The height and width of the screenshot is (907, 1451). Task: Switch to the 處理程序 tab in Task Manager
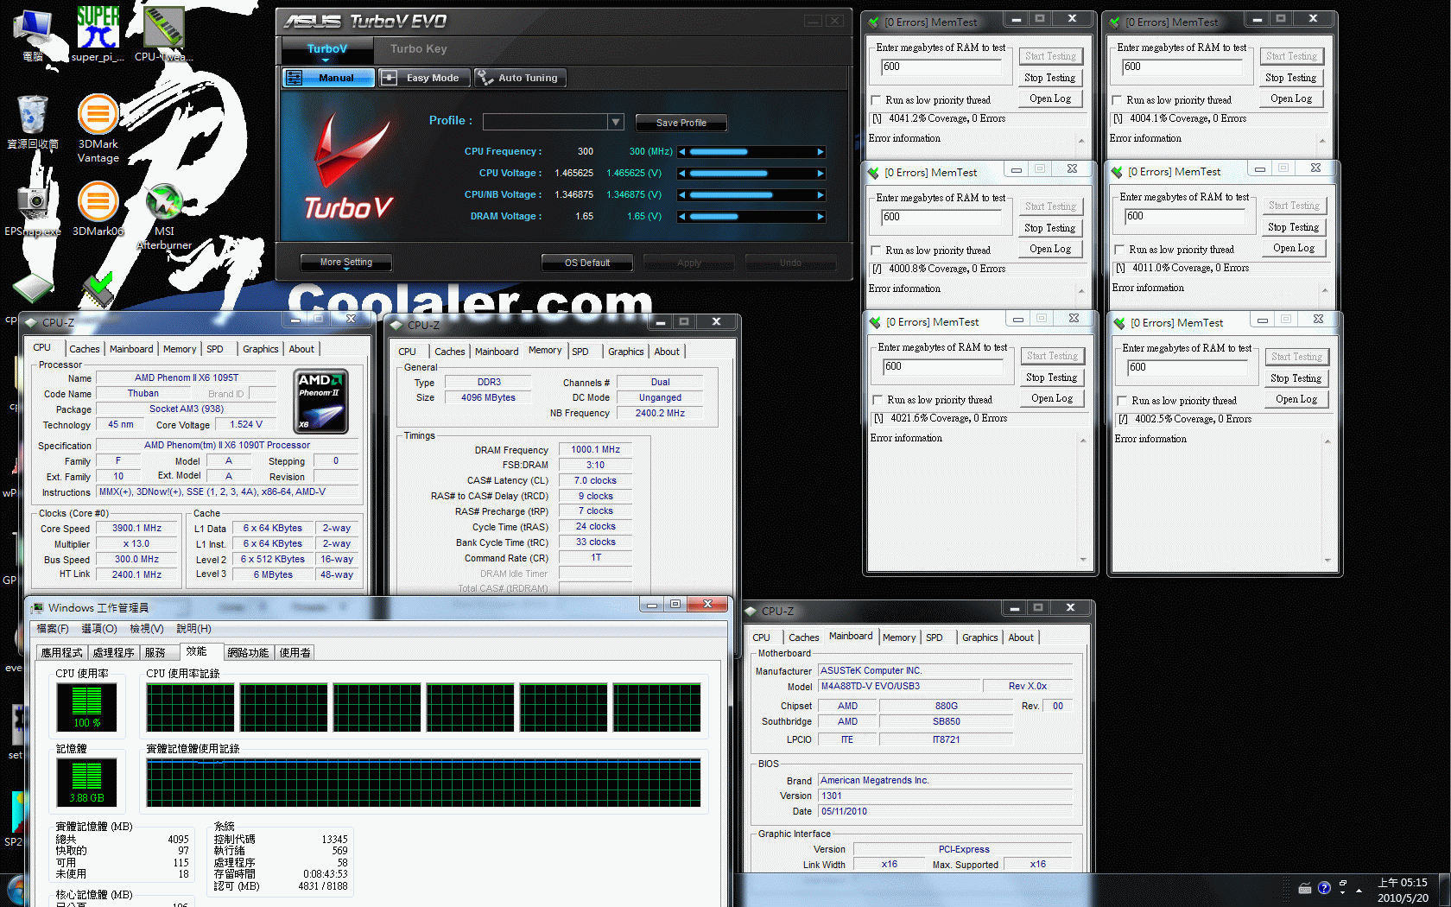coord(113,653)
